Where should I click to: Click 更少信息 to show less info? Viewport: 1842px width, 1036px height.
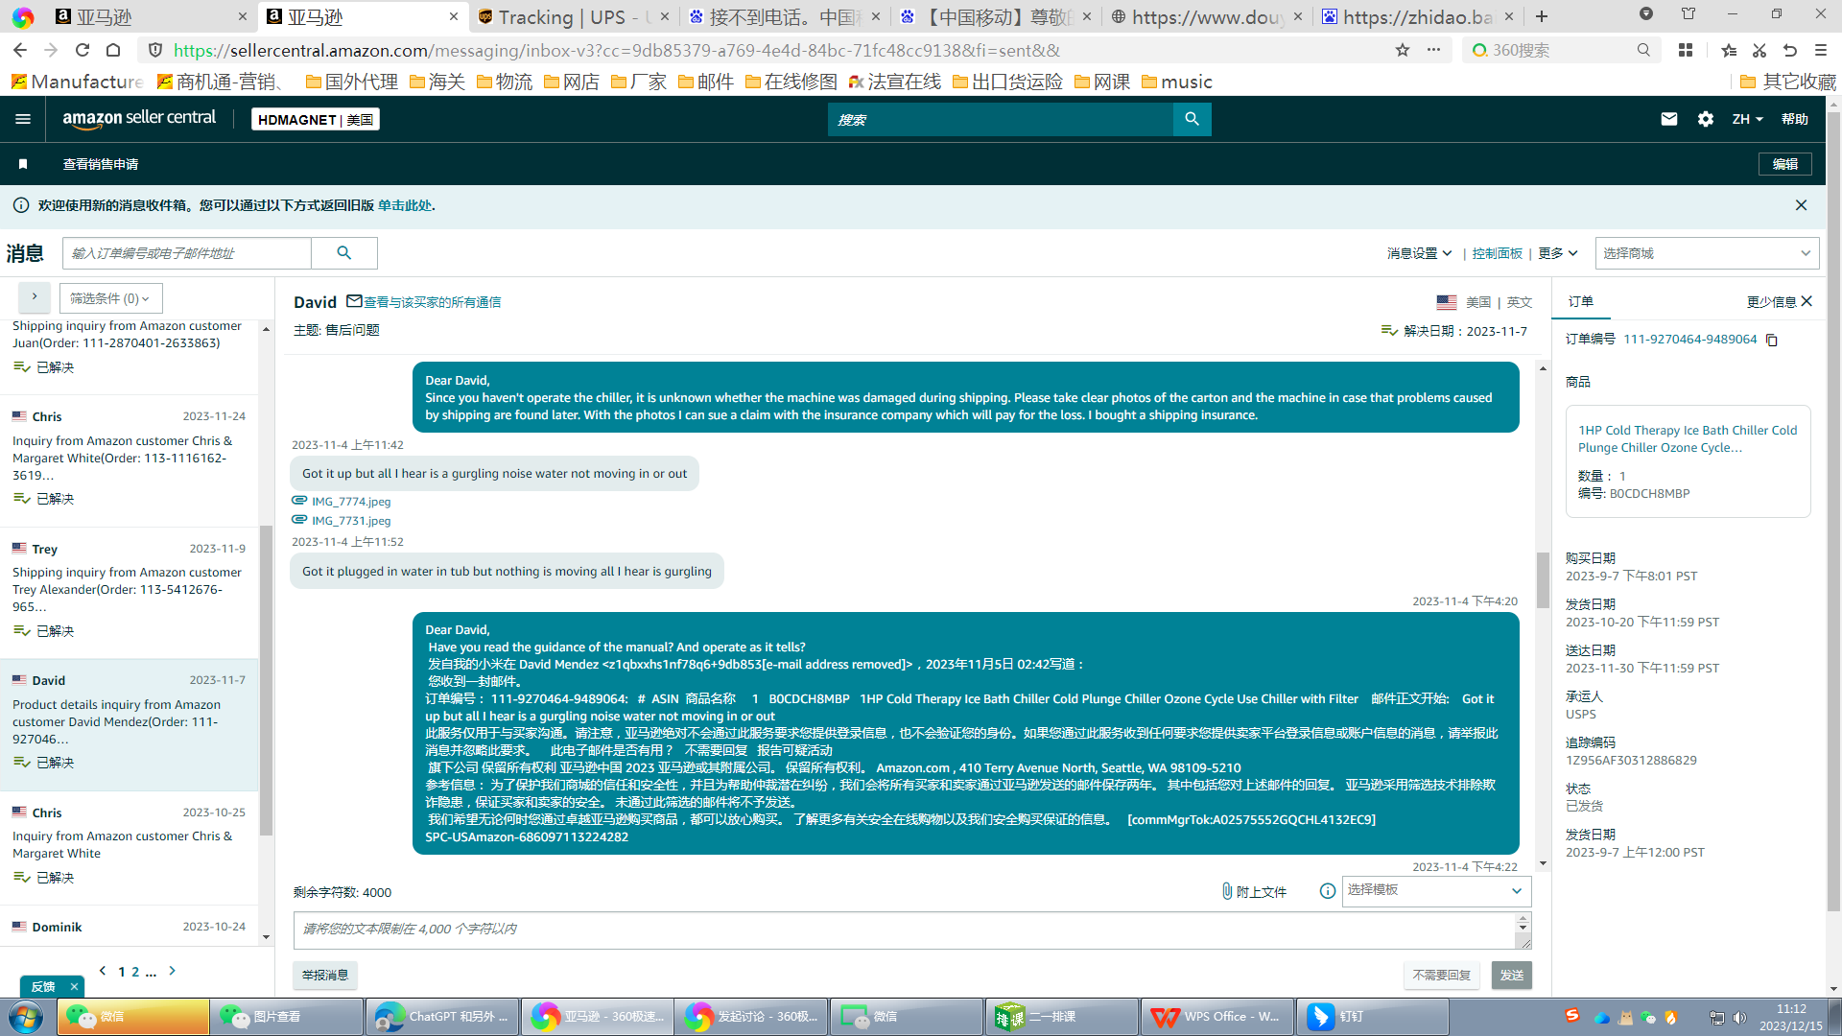tap(1771, 301)
